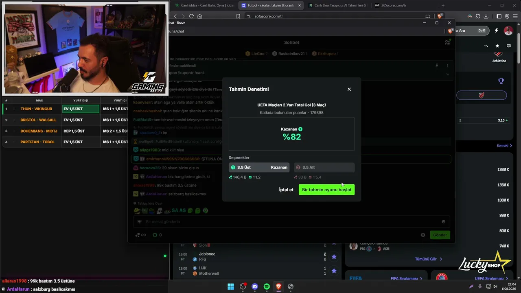Click the trophy icon on Sofascore
The width and height of the screenshot is (521, 293).
[501, 81]
